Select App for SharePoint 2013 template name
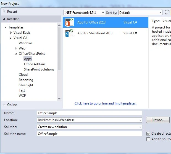171x154 pixels. click(x=95, y=33)
